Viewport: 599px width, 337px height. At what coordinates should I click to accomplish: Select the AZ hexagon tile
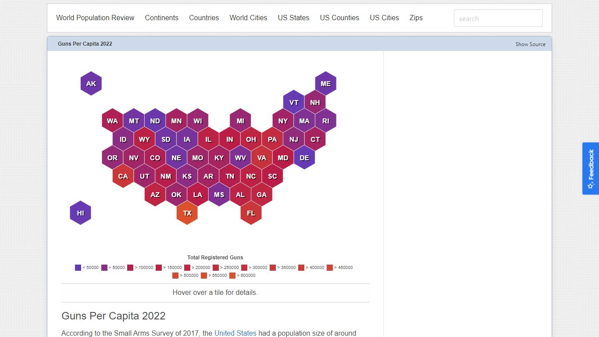click(x=155, y=194)
